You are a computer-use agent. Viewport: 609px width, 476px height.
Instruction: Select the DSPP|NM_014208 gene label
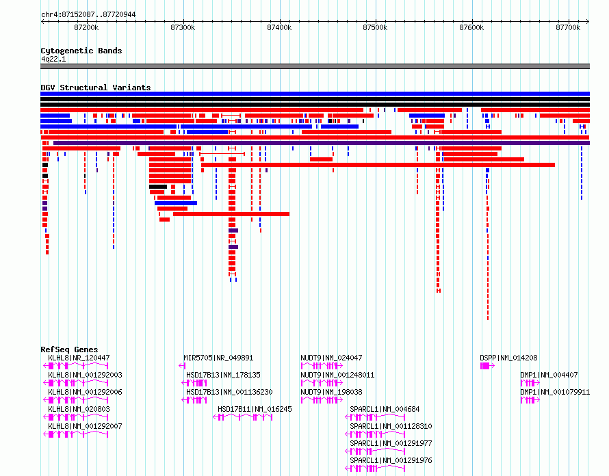click(508, 358)
